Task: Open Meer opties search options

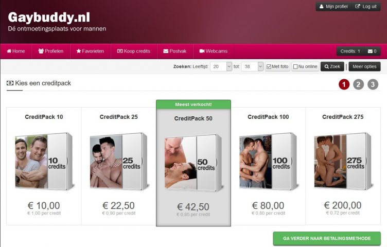Action: [x=364, y=66]
